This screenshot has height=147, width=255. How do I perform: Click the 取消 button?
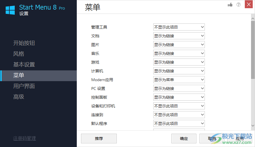(212, 139)
